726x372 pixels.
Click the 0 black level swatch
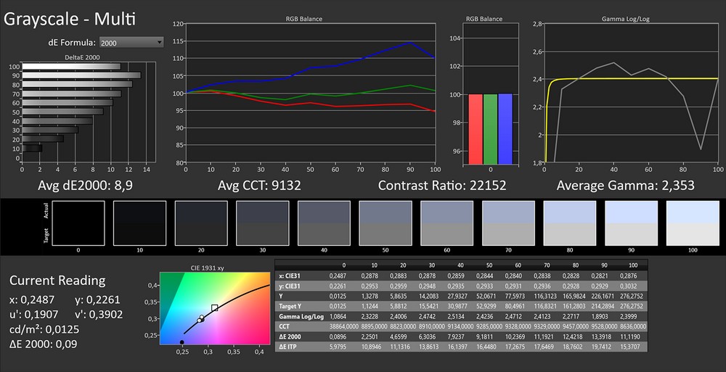[78, 223]
